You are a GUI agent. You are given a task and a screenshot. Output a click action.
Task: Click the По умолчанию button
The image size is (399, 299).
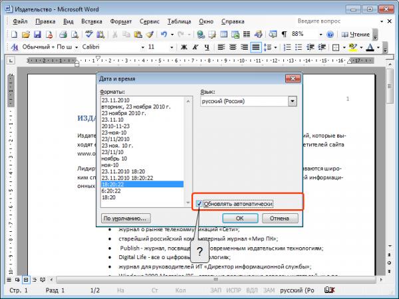tap(126, 218)
